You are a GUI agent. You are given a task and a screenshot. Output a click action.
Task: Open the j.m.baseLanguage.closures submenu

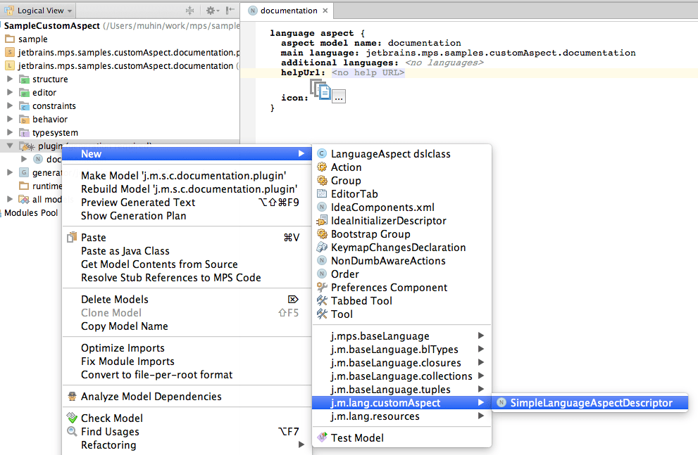(402, 363)
